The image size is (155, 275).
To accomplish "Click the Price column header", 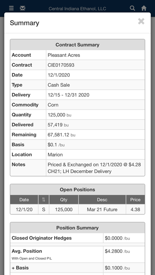I will point(135,200).
